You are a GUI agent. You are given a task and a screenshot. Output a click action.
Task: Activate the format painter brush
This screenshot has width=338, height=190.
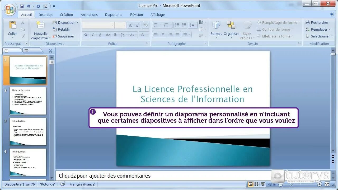coord(23,36)
